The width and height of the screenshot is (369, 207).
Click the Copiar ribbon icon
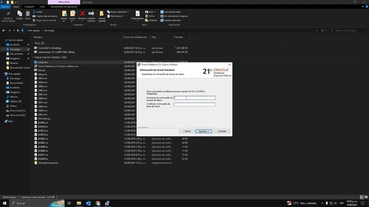[20, 14]
